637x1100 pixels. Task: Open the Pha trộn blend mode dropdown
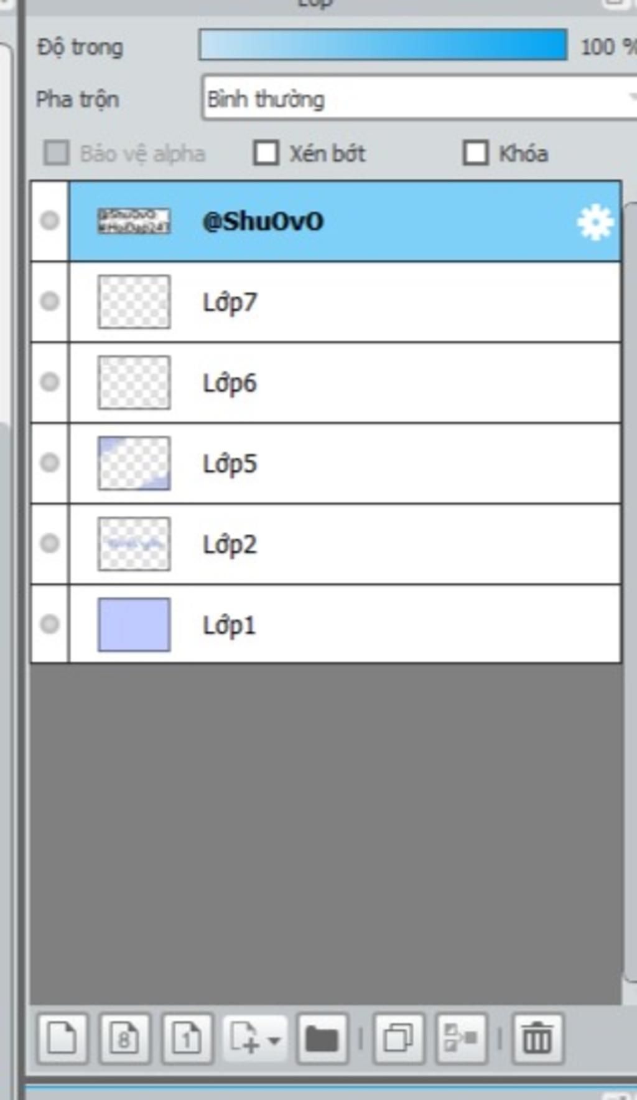(x=420, y=98)
